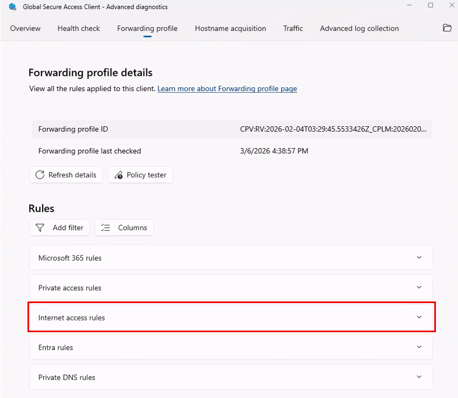
Task: Open Learn more about Forwarding profile link
Action: [227, 88]
